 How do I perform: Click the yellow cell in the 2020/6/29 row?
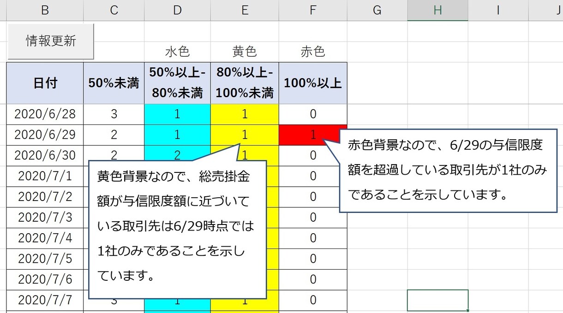pyautogui.click(x=245, y=135)
